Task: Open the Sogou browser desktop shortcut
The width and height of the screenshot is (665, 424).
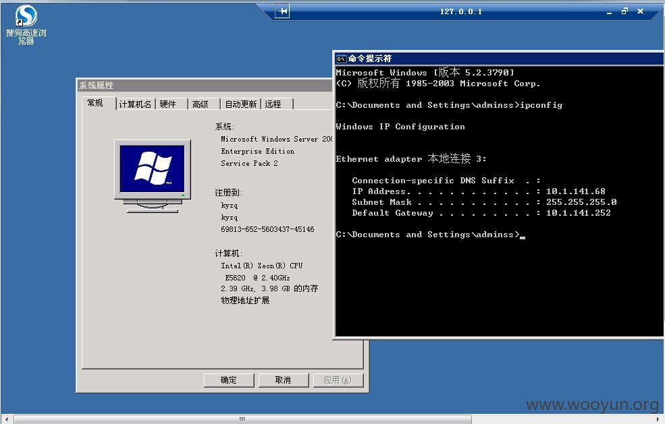Action: (x=26, y=24)
